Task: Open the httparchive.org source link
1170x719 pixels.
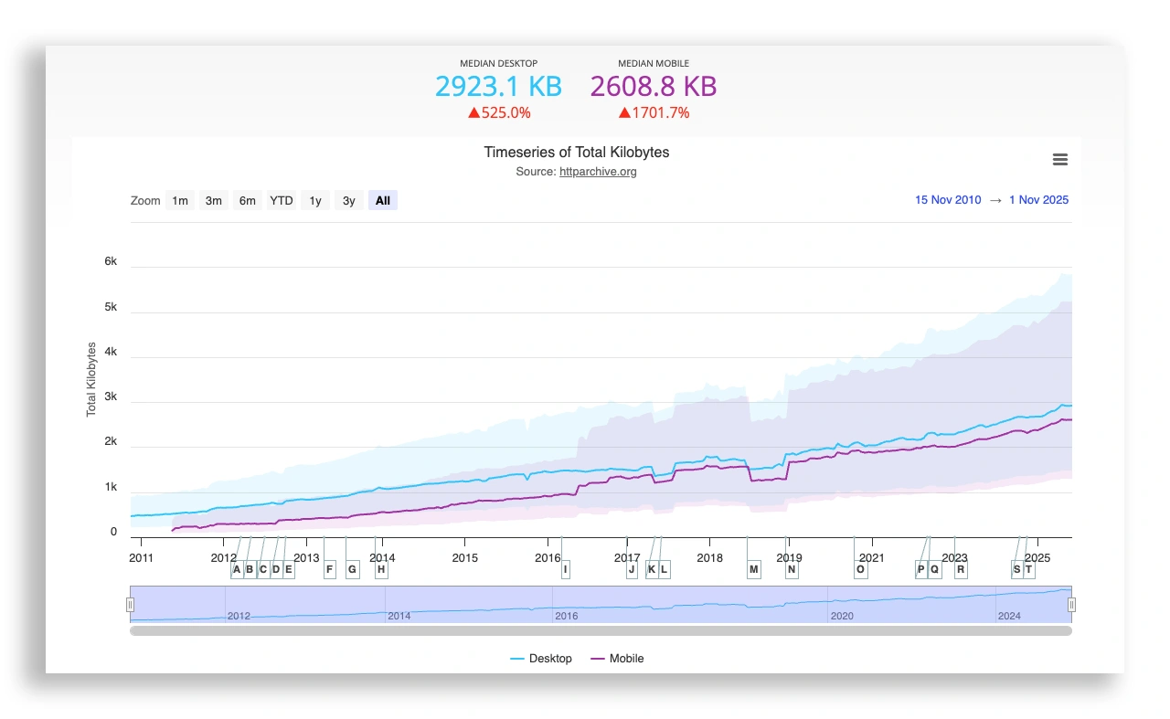Action: (598, 172)
